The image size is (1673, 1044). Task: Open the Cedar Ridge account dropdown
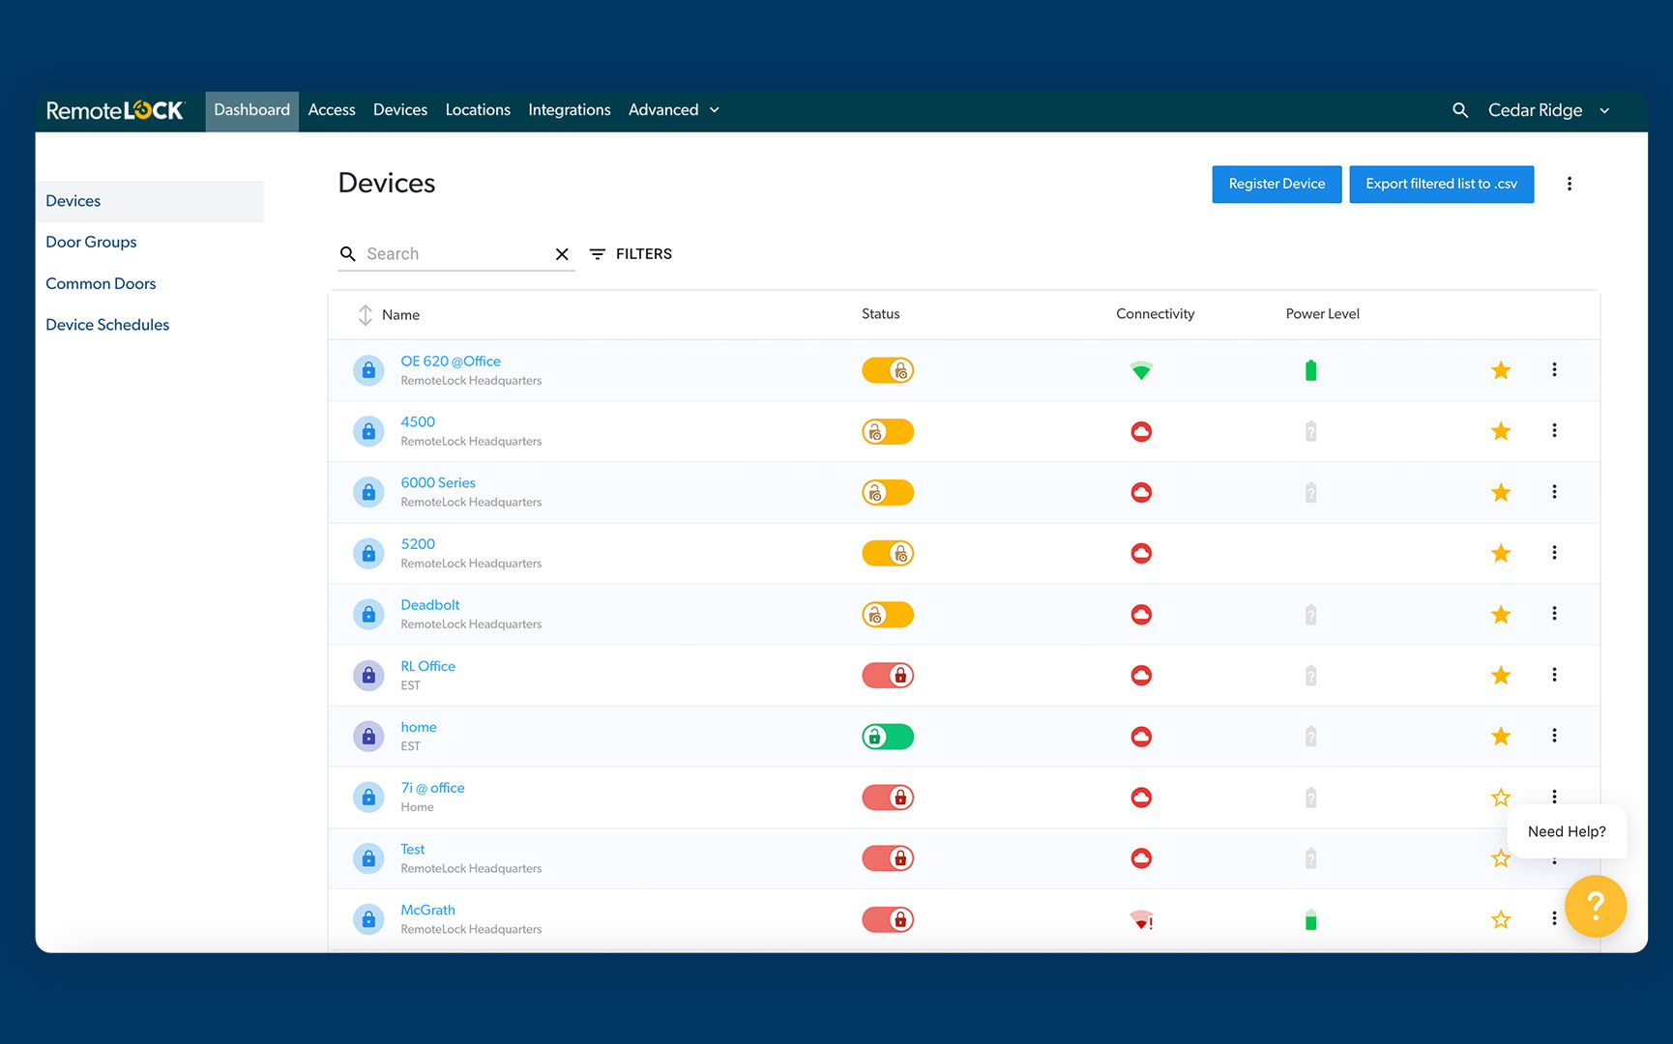pos(1548,110)
